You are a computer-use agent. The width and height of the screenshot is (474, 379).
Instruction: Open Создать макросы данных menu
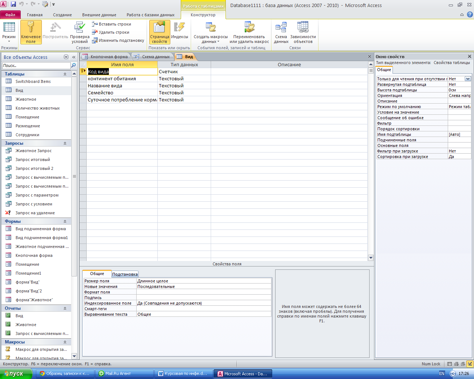pyautogui.click(x=211, y=32)
